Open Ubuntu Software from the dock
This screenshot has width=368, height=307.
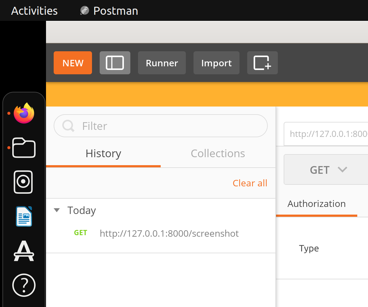click(24, 251)
